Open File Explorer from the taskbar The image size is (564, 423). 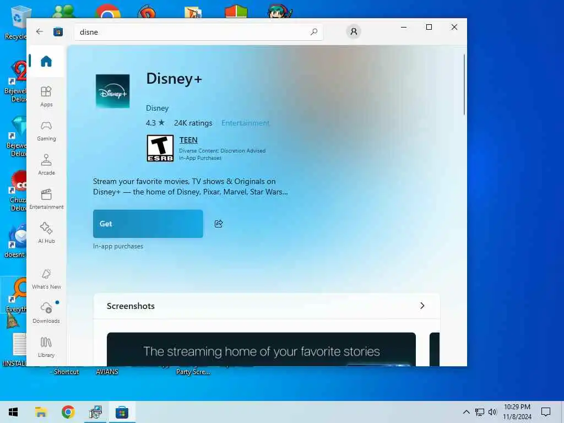(41, 412)
